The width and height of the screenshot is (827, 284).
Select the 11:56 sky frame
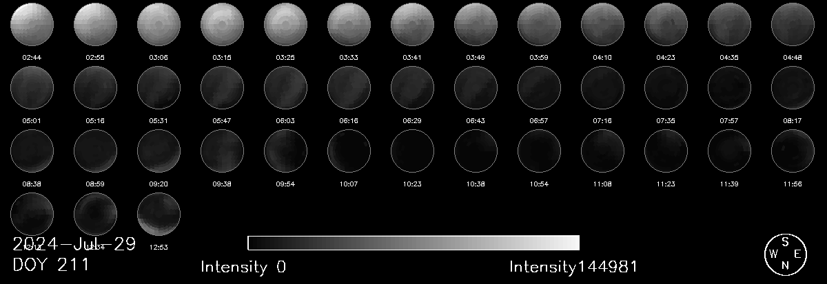pos(793,151)
